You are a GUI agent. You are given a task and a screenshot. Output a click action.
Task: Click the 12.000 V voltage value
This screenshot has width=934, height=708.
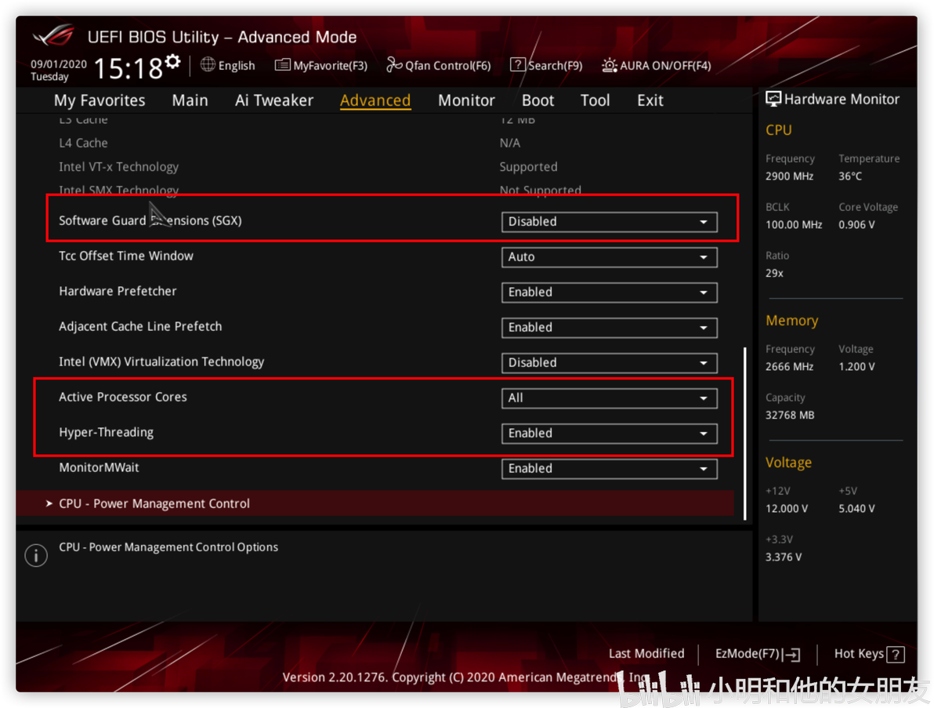(x=787, y=508)
